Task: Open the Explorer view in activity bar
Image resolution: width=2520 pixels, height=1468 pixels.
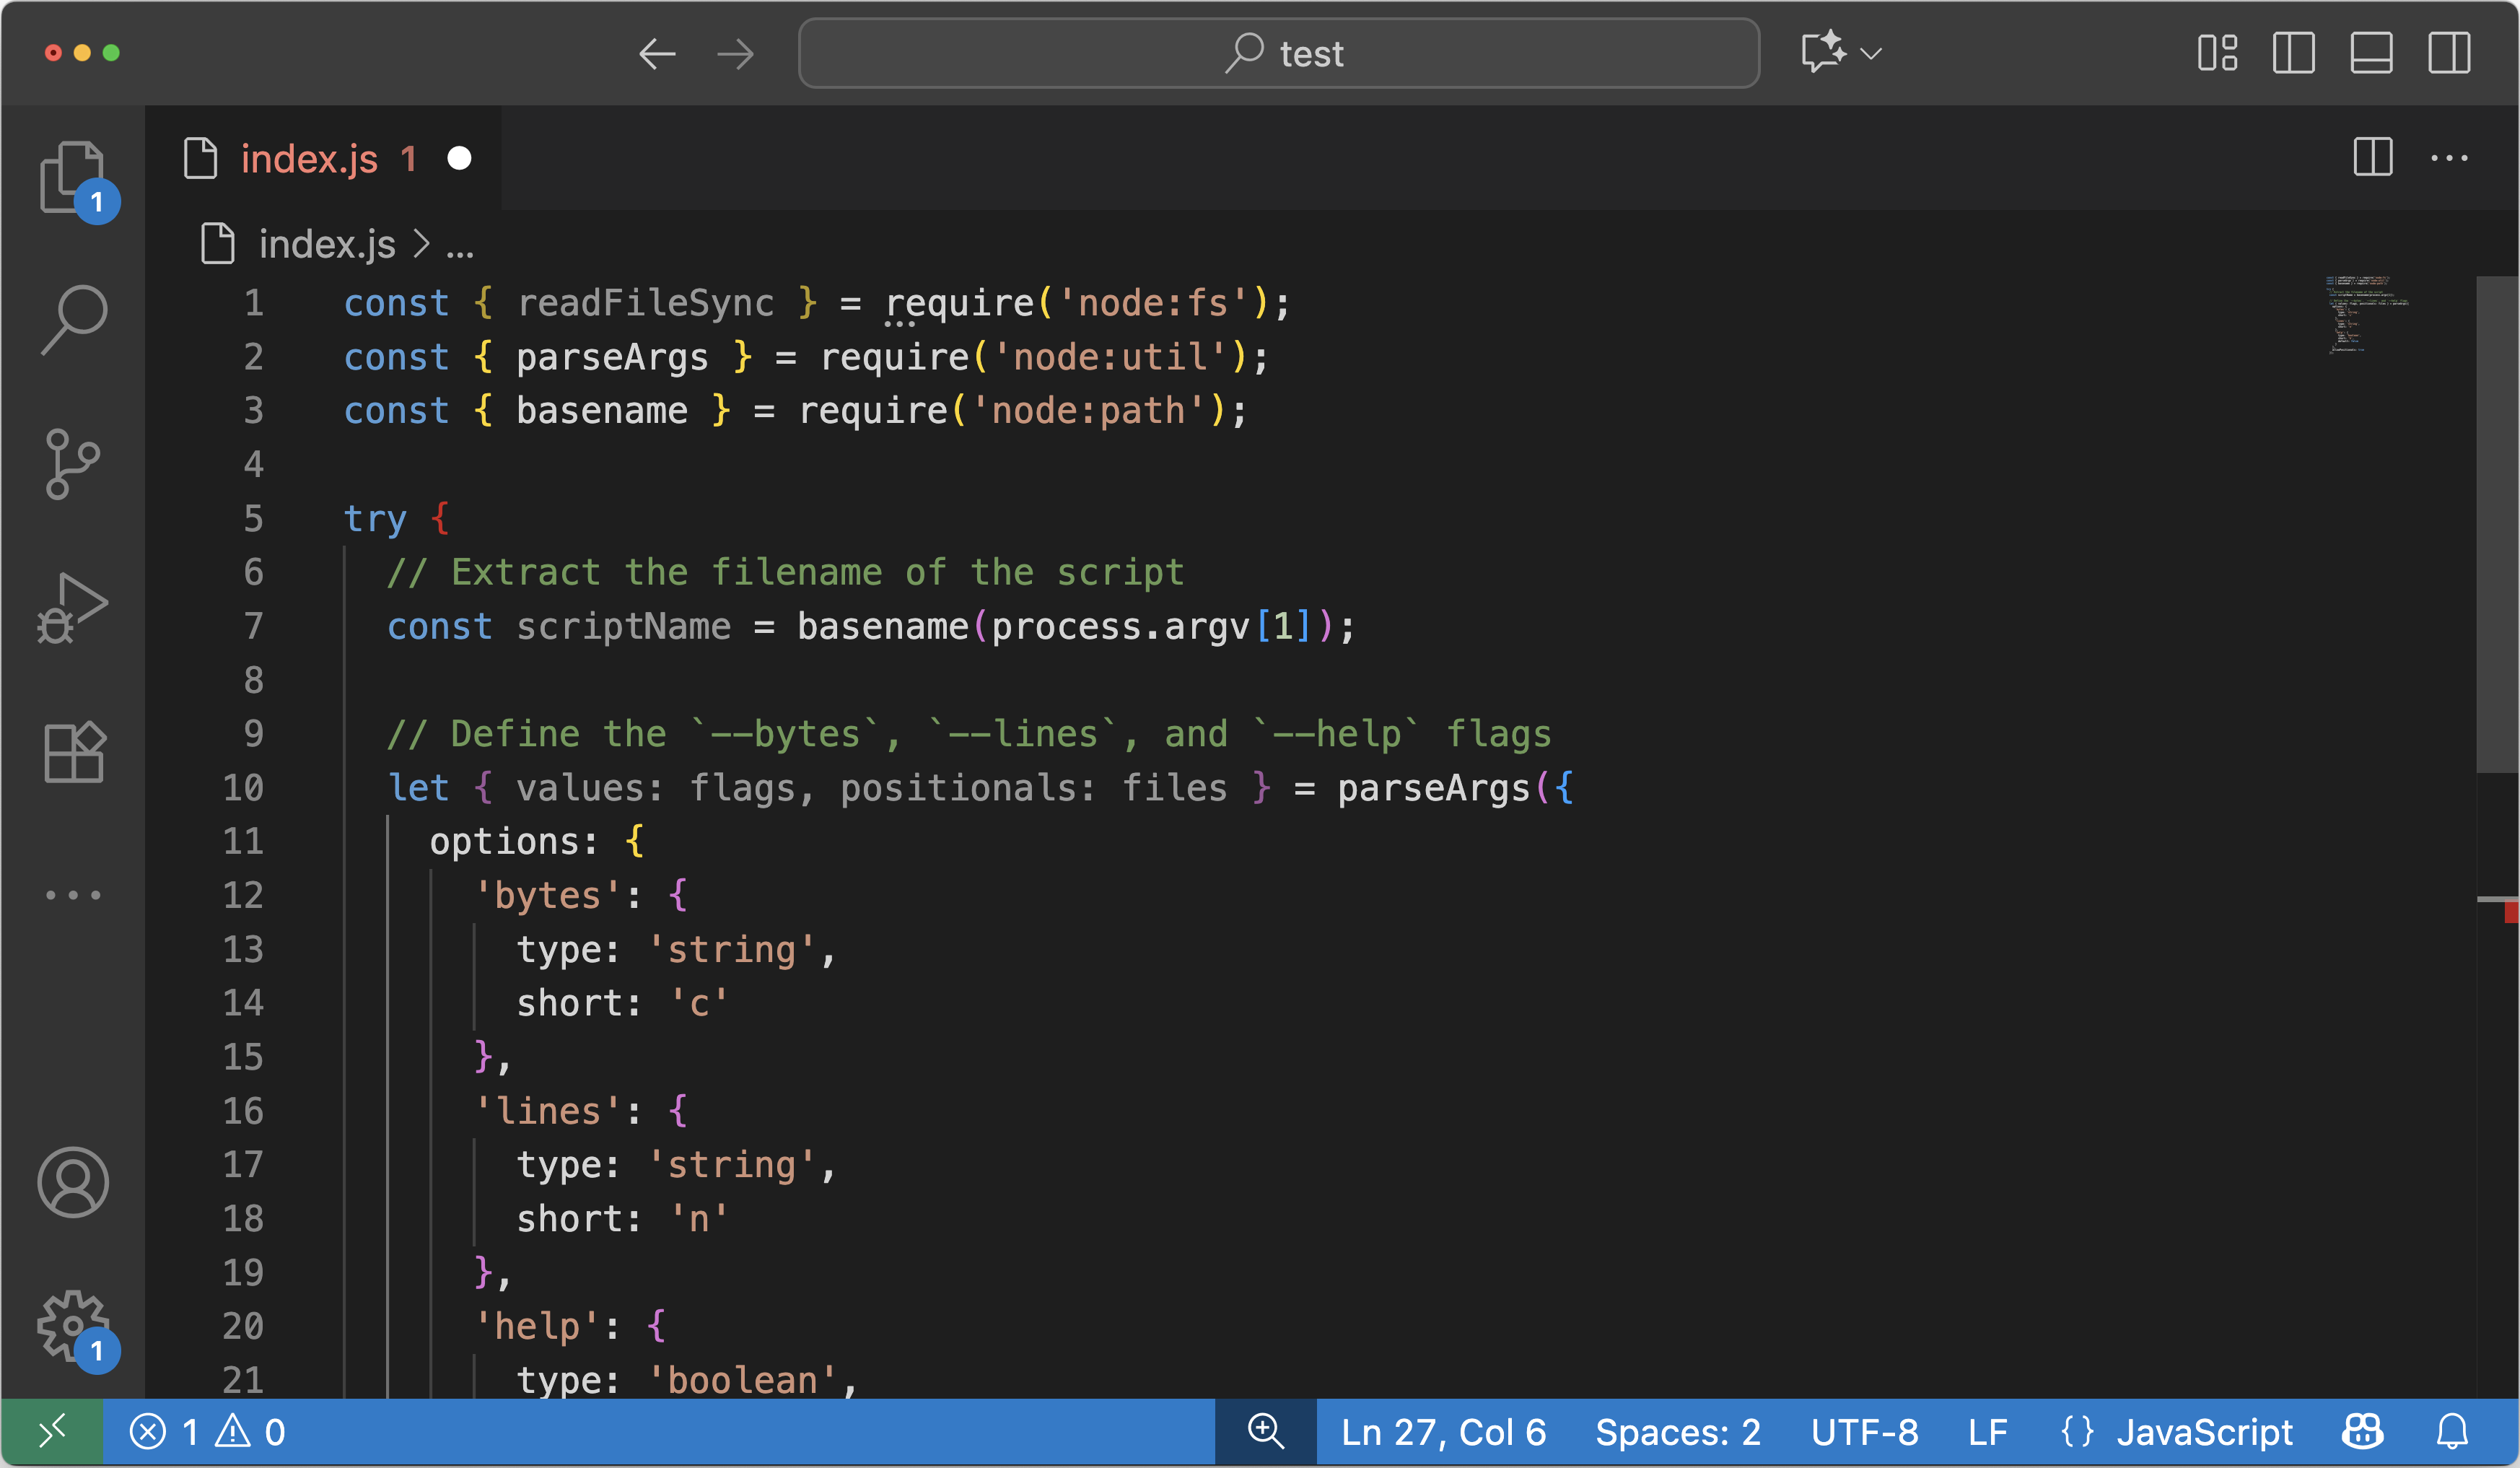Action: pyautogui.click(x=72, y=177)
